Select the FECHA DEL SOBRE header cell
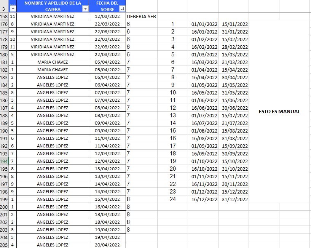311x248 pixels. click(x=107, y=6)
